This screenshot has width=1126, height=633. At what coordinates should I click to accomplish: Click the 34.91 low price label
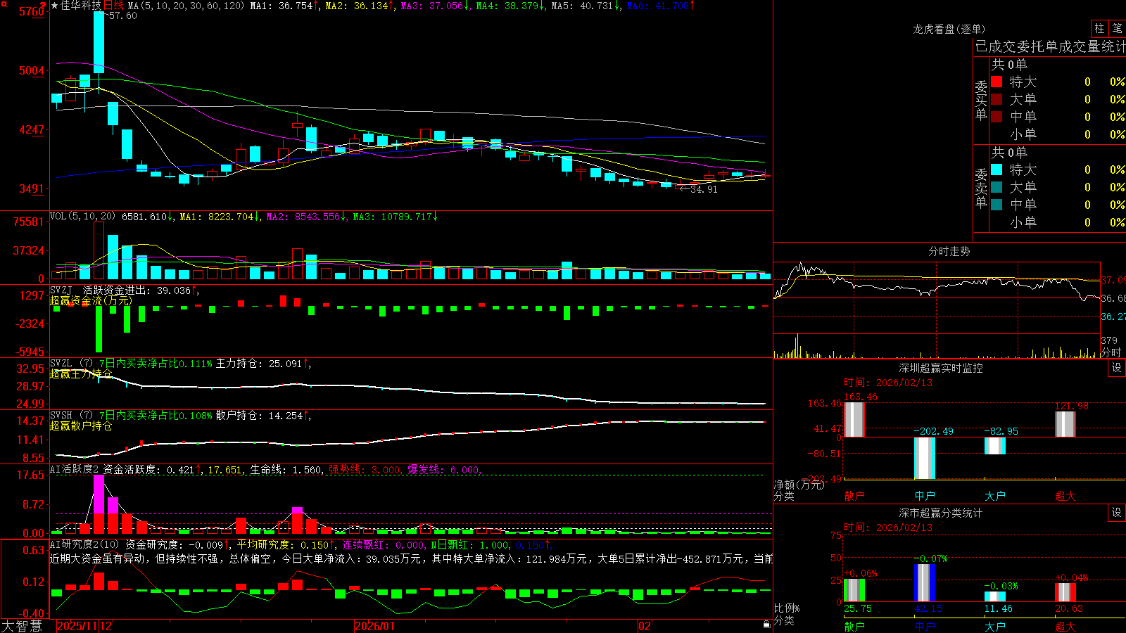click(704, 189)
